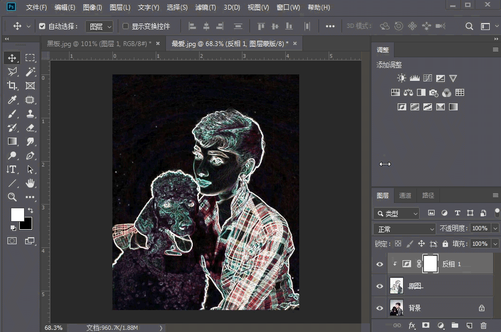501x332 pixels.
Task: Open the 滤镜(T) menu
Action: 205,7
